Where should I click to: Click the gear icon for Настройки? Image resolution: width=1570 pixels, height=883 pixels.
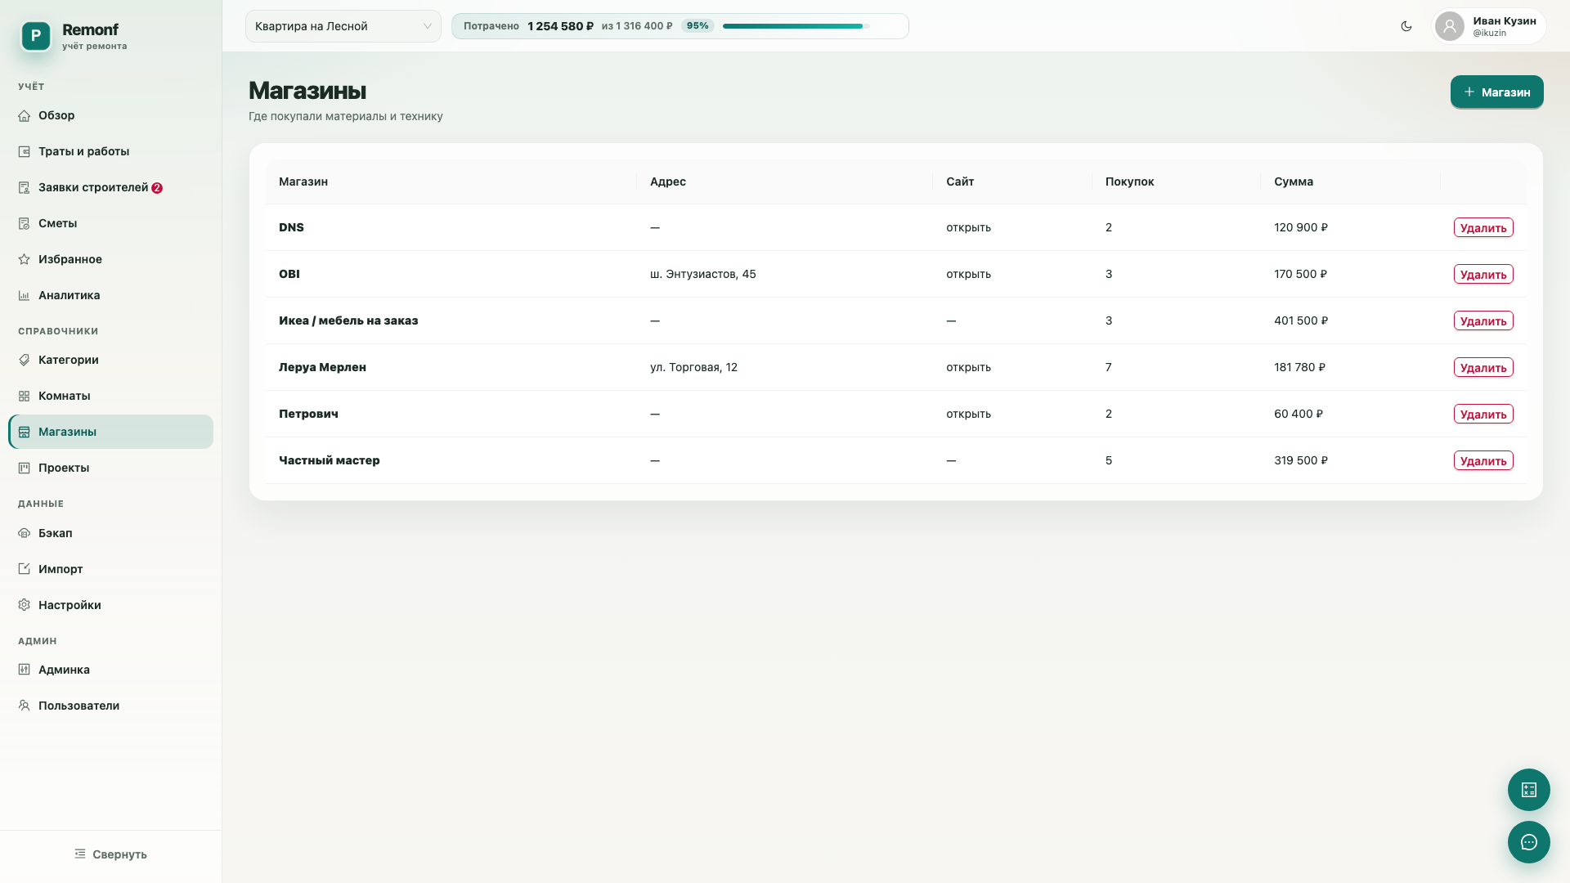[x=25, y=606]
